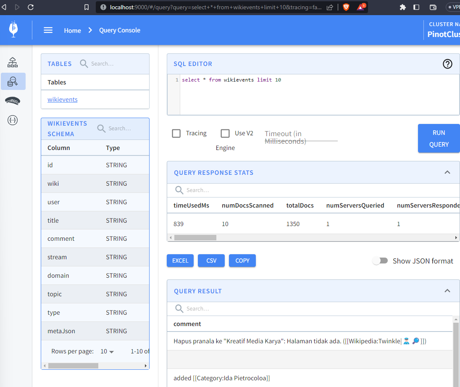Turn on Show JSON format
460x387 pixels.
380,261
